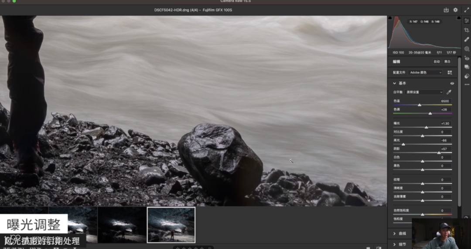Select the Healing bandage tool
Screen dimensions: 471x249
pos(467,39)
